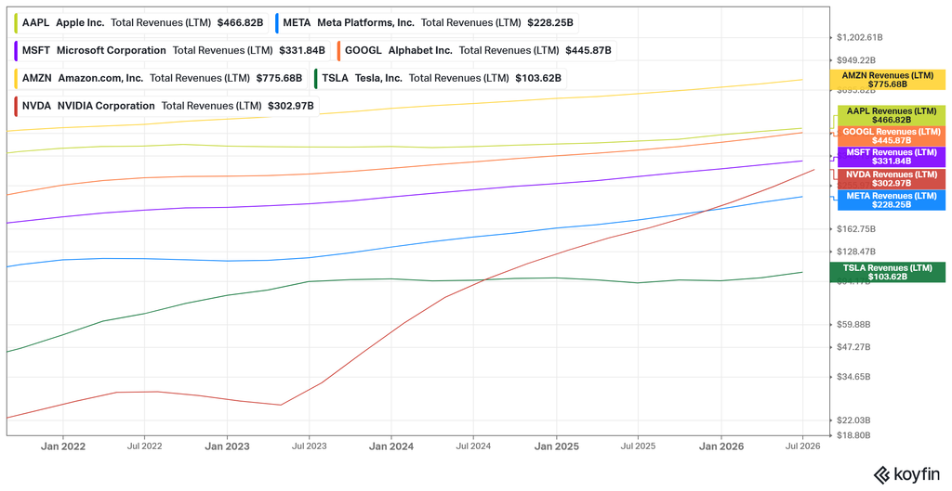Click the Jan 2025 date label
The width and height of the screenshot is (952, 491).
[x=556, y=446]
